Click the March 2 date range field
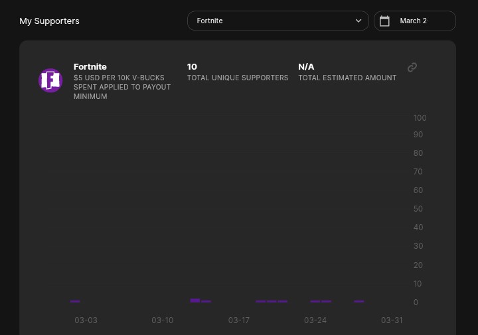478x335 pixels. (414, 21)
